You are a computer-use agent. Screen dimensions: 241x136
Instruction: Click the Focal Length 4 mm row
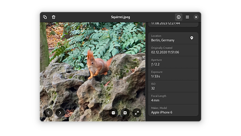173,98
